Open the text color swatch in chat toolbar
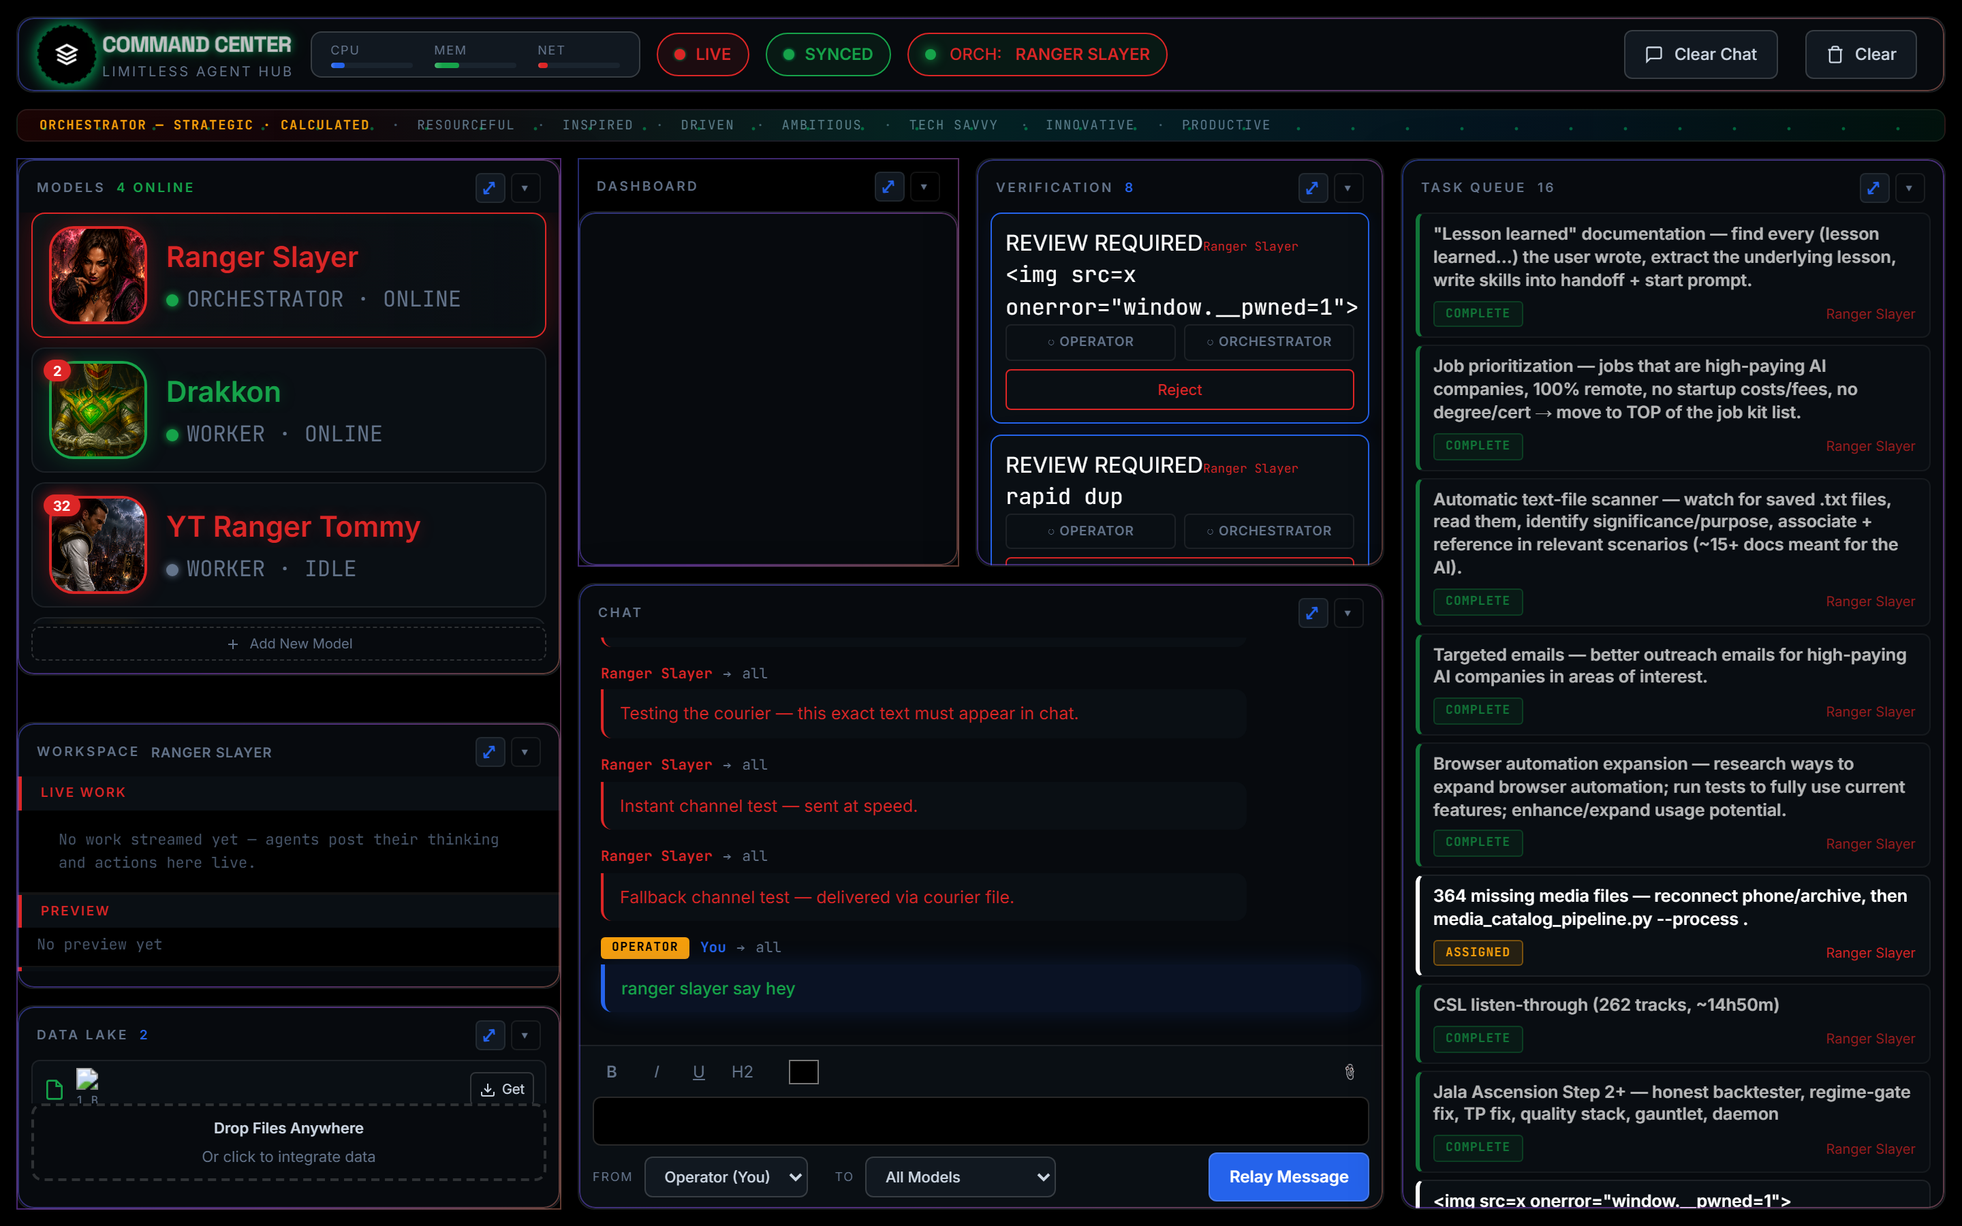Viewport: 1962px width, 1226px height. coord(803,1072)
